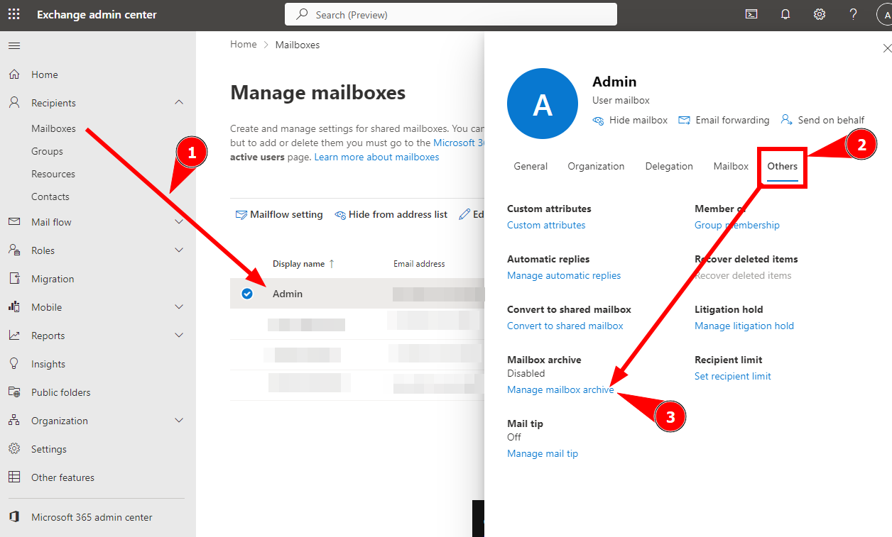
Task: Click the Organization hierarchy icon
Action: (14, 421)
